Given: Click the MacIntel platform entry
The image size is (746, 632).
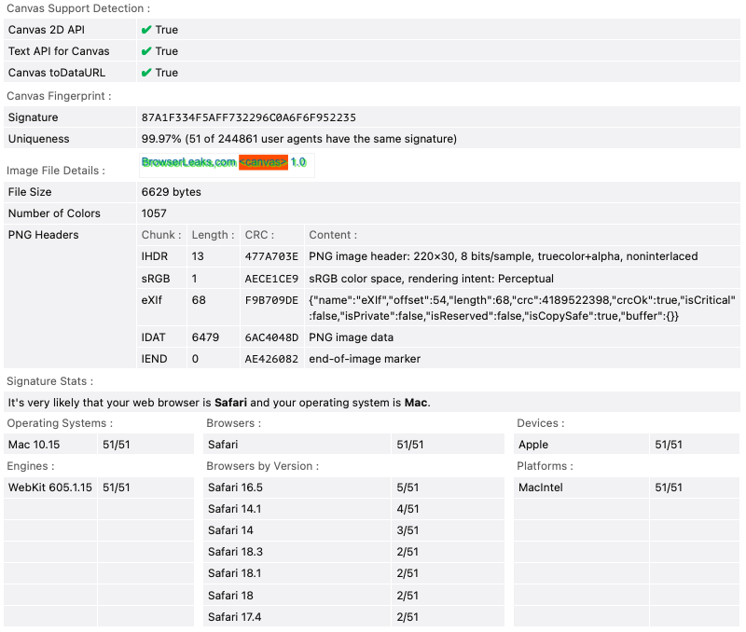Looking at the screenshot, I should click(x=541, y=488).
